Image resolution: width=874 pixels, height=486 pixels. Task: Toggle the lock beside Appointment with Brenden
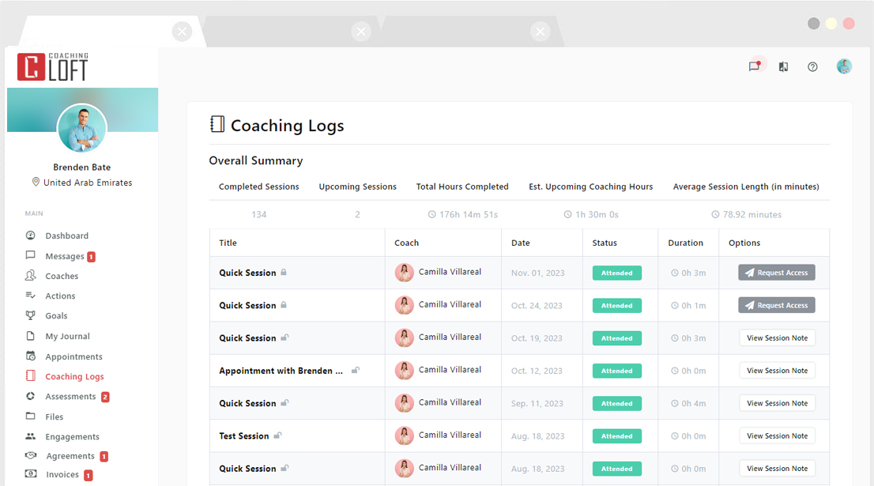click(x=355, y=370)
